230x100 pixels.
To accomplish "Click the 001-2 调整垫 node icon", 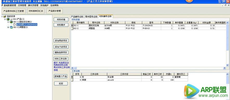I will tap(11, 27).
